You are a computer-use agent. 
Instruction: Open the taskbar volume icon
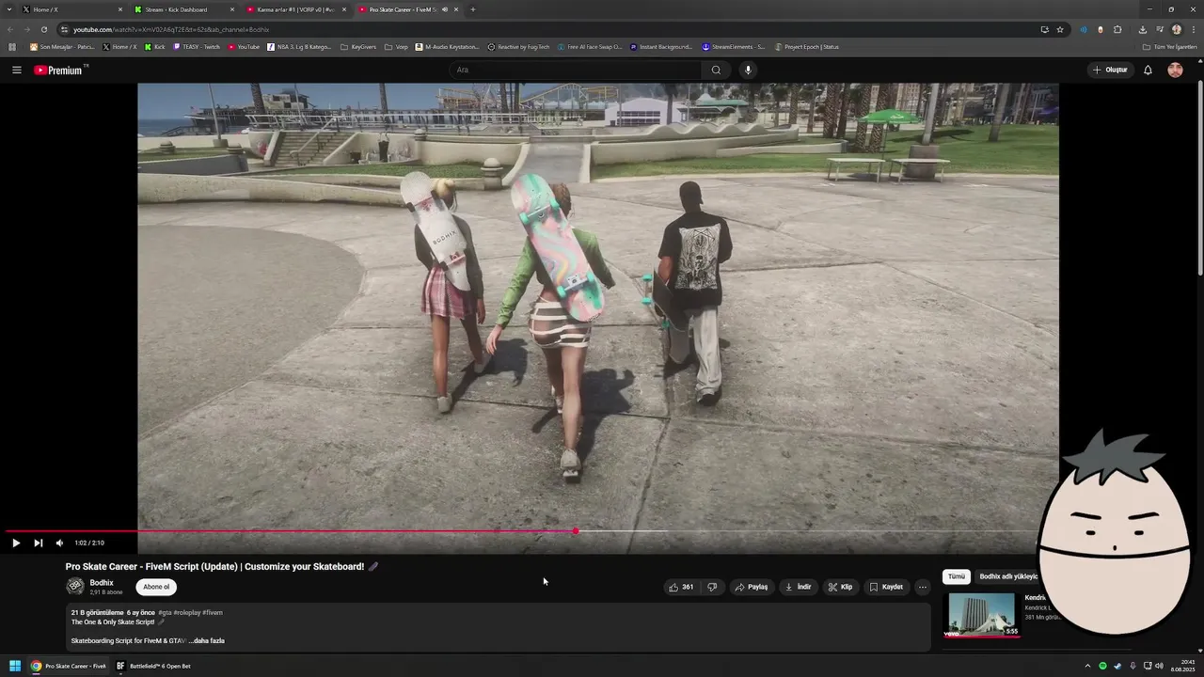(x=1159, y=666)
